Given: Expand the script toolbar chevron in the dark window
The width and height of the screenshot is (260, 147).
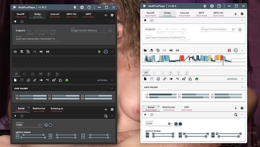Looking at the screenshot, I should (x=112, y=52).
